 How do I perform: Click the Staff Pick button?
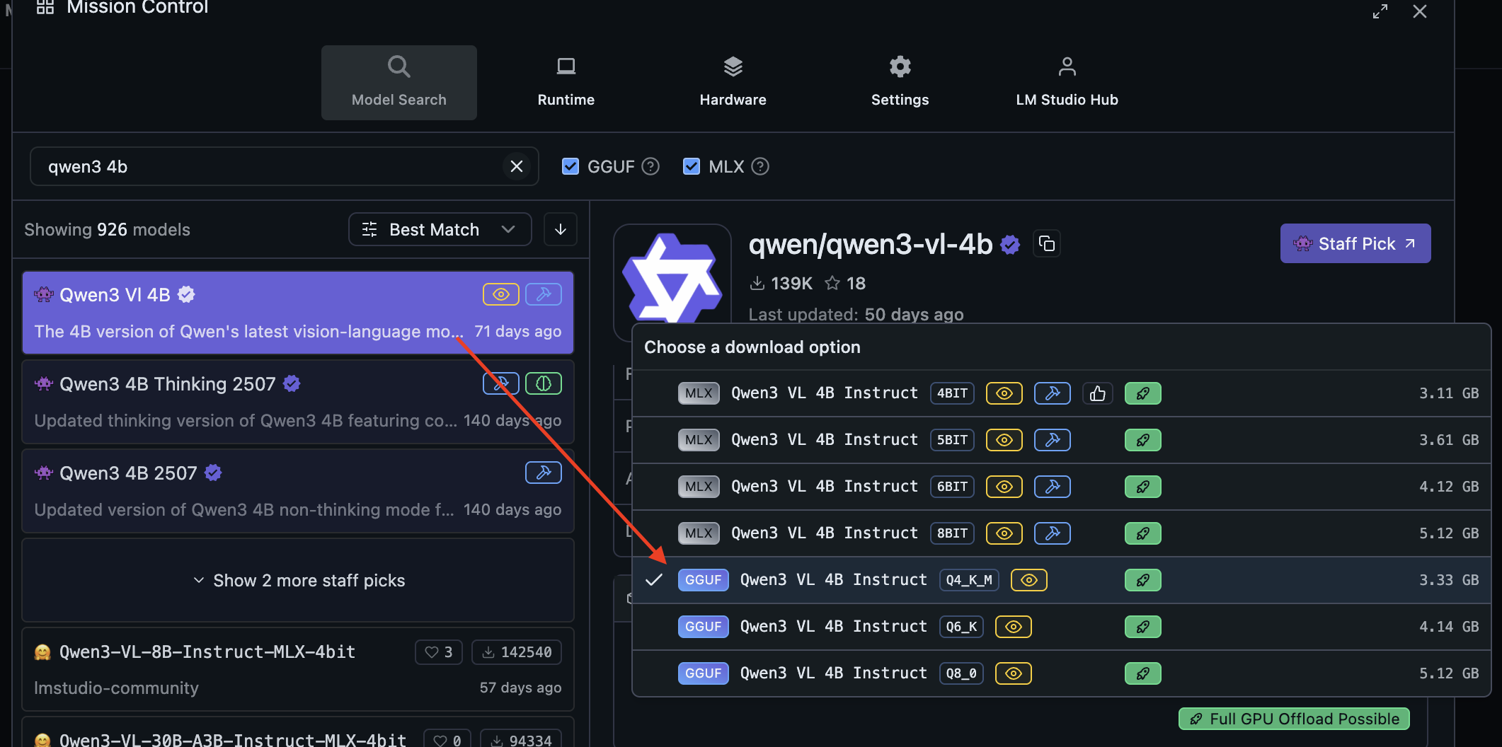click(1354, 243)
